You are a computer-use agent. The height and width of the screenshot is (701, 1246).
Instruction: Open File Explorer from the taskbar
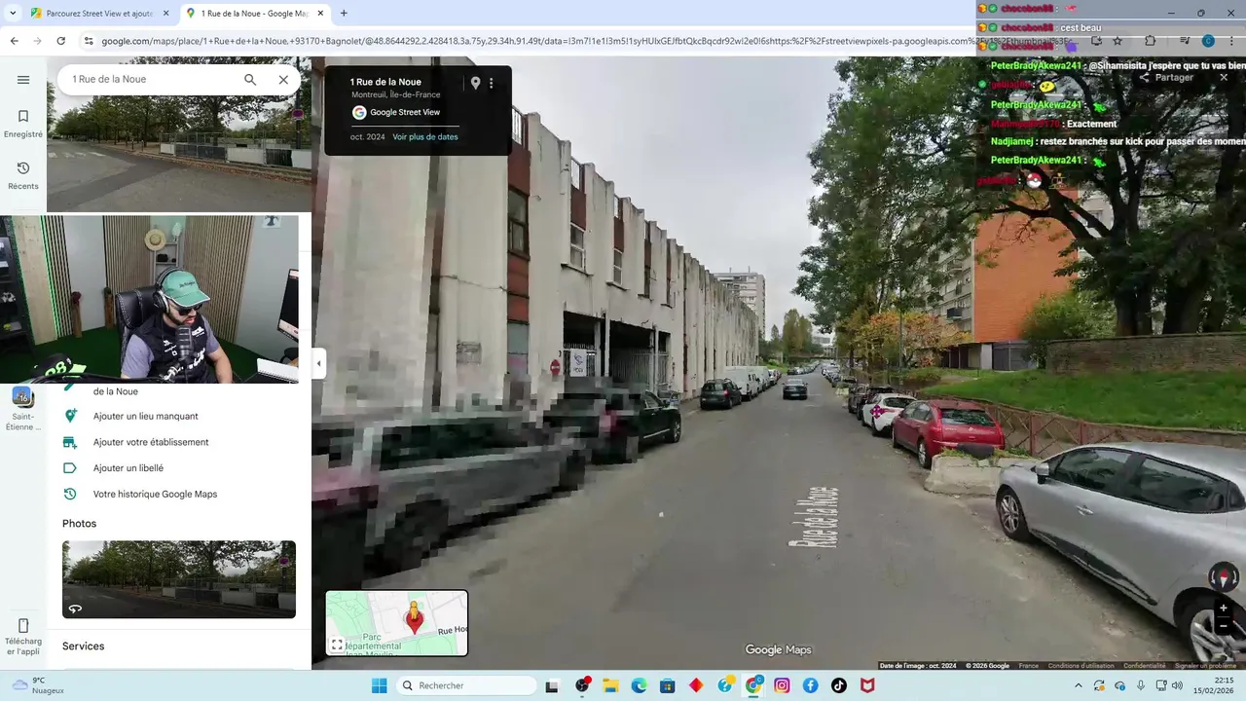610,685
